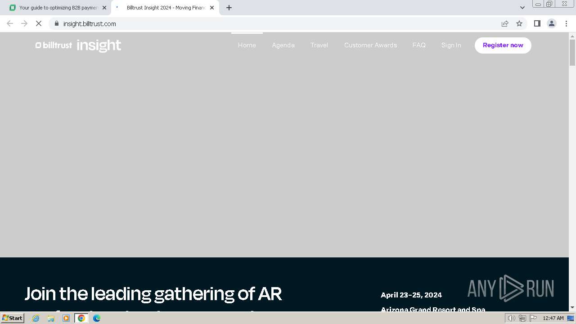Click the Register now button
Screen dimensions: 576x324
503,45
